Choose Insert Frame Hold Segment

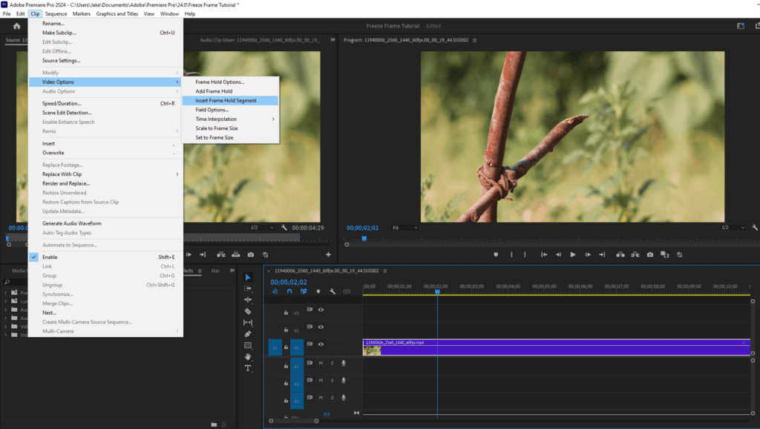point(226,100)
